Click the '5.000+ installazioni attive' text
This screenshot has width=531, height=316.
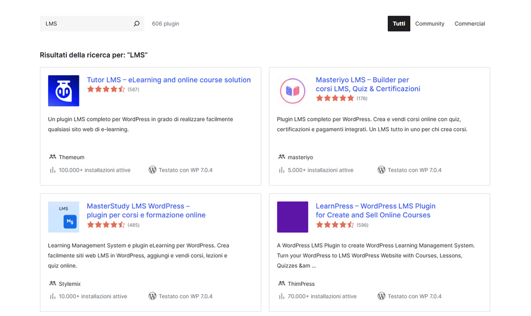click(x=320, y=170)
